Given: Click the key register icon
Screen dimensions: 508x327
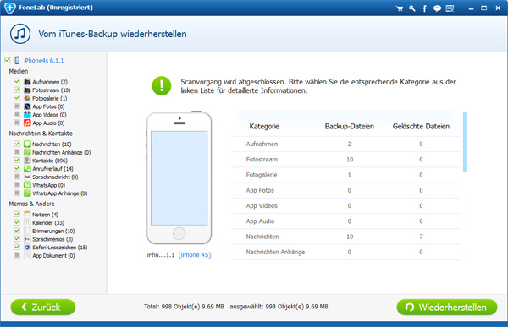Looking at the screenshot, I should (411, 8).
